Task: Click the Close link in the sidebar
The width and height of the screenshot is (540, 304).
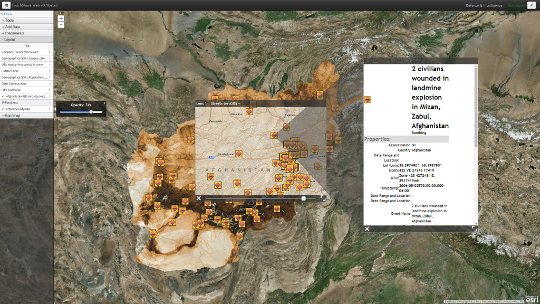Action: click(7, 14)
